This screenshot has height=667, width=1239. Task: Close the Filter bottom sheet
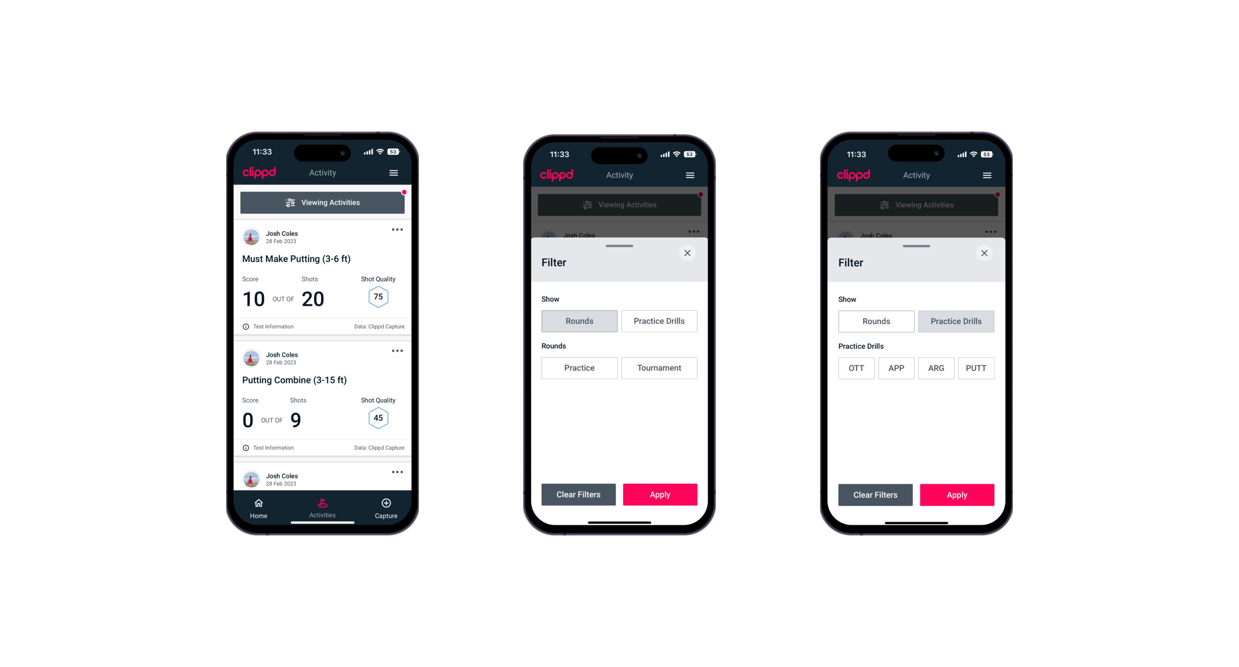click(x=688, y=253)
